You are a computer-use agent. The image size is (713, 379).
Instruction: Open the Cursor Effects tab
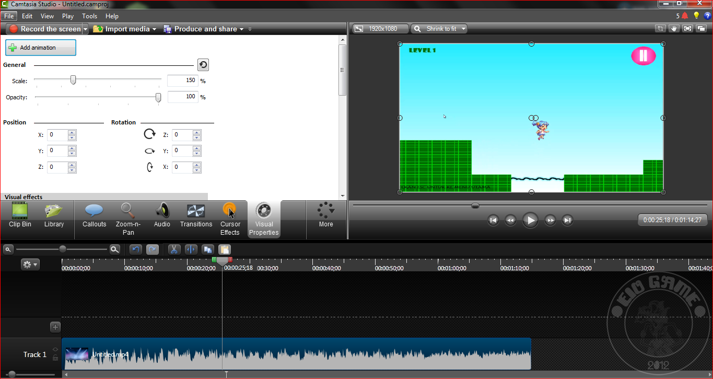(230, 219)
